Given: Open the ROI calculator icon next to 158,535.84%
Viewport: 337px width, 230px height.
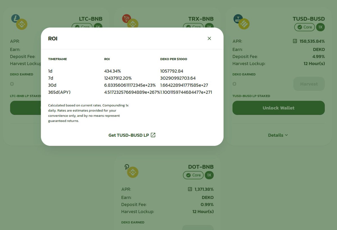Looking at the screenshot, I should point(295,41).
